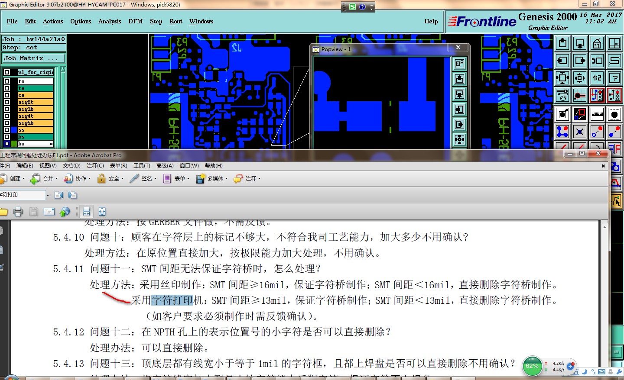Open the 工具(T) menu in Acrobat
624x380 pixels.
142,166
